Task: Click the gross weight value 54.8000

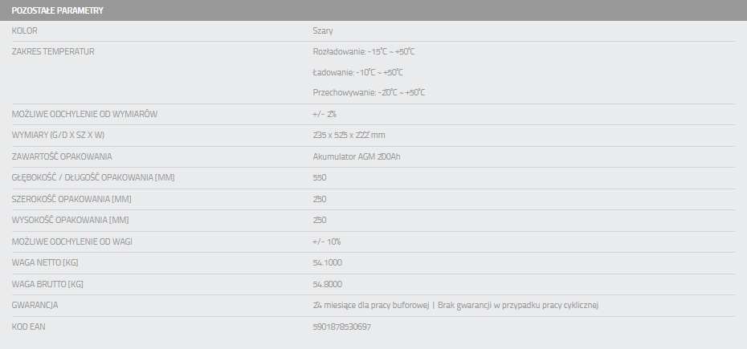Action: [328, 284]
